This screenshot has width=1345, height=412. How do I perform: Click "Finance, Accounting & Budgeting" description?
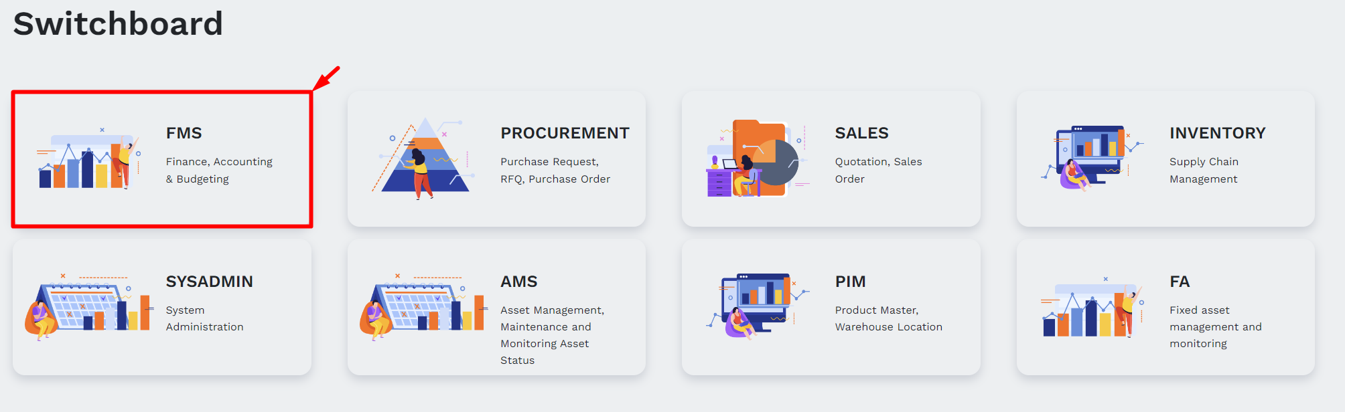click(x=219, y=171)
